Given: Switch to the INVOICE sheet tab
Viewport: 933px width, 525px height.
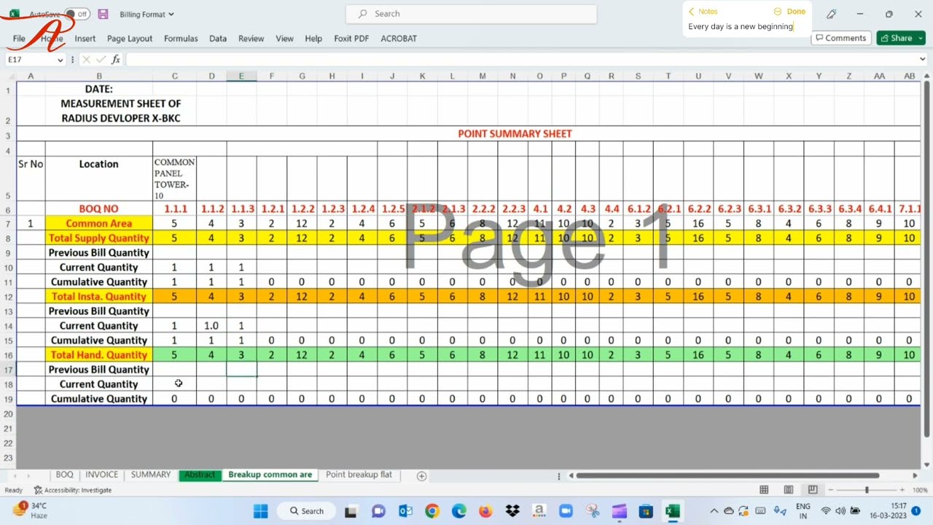Looking at the screenshot, I should pos(101,475).
